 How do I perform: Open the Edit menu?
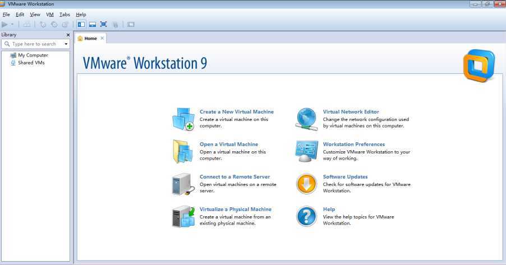(x=20, y=15)
